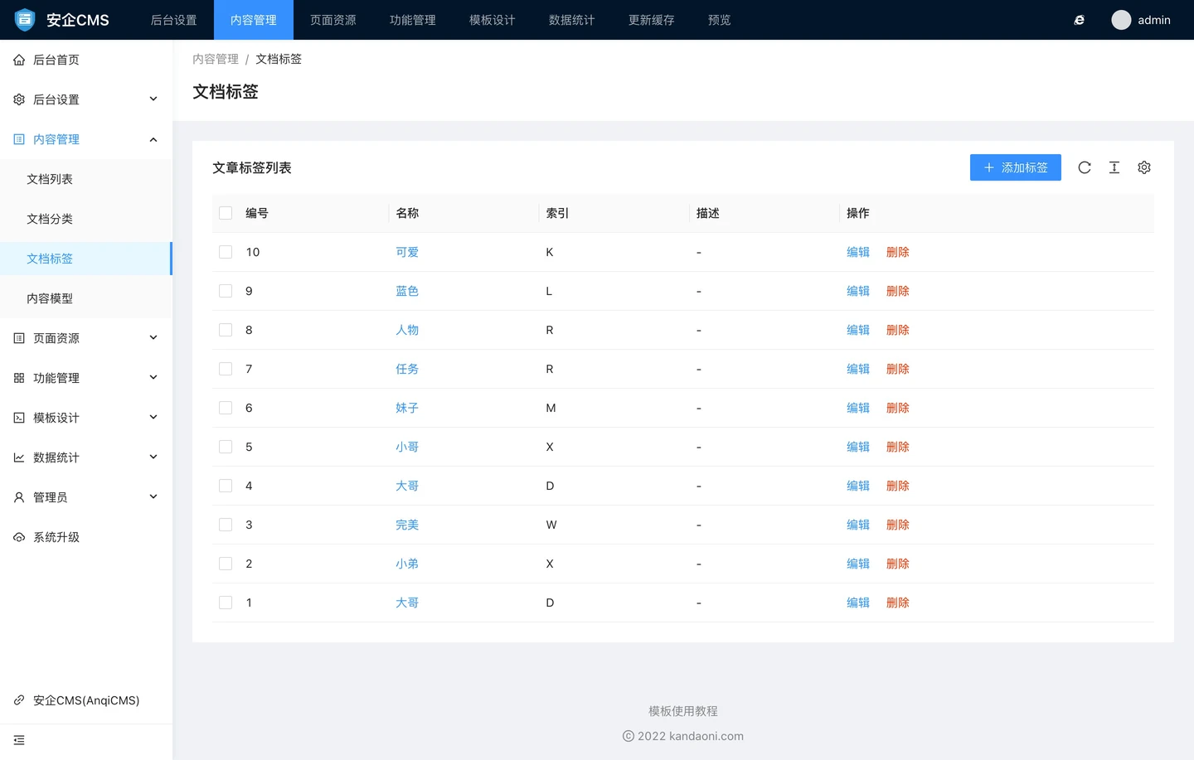Switch to the 模板设计 top navigation tab
Screen dimensions: 1194x760
(x=492, y=20)
